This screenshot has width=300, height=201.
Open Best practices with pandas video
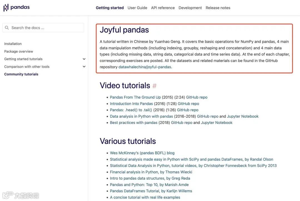[x=134, y=123]
